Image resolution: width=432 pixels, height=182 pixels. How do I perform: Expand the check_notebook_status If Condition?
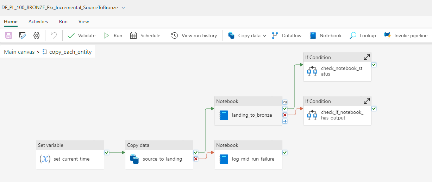pos(367,57)
